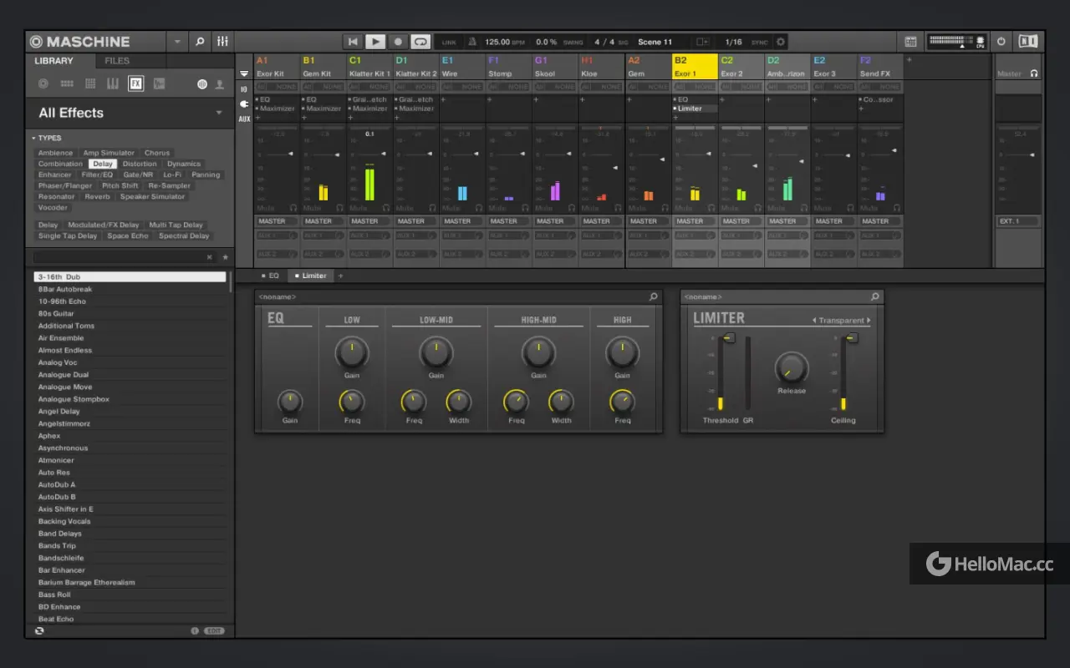The image size is (1070, 668).
Task: Select Samples waveform icon in library
Action: pyautogui.click(x=159, y=83)
